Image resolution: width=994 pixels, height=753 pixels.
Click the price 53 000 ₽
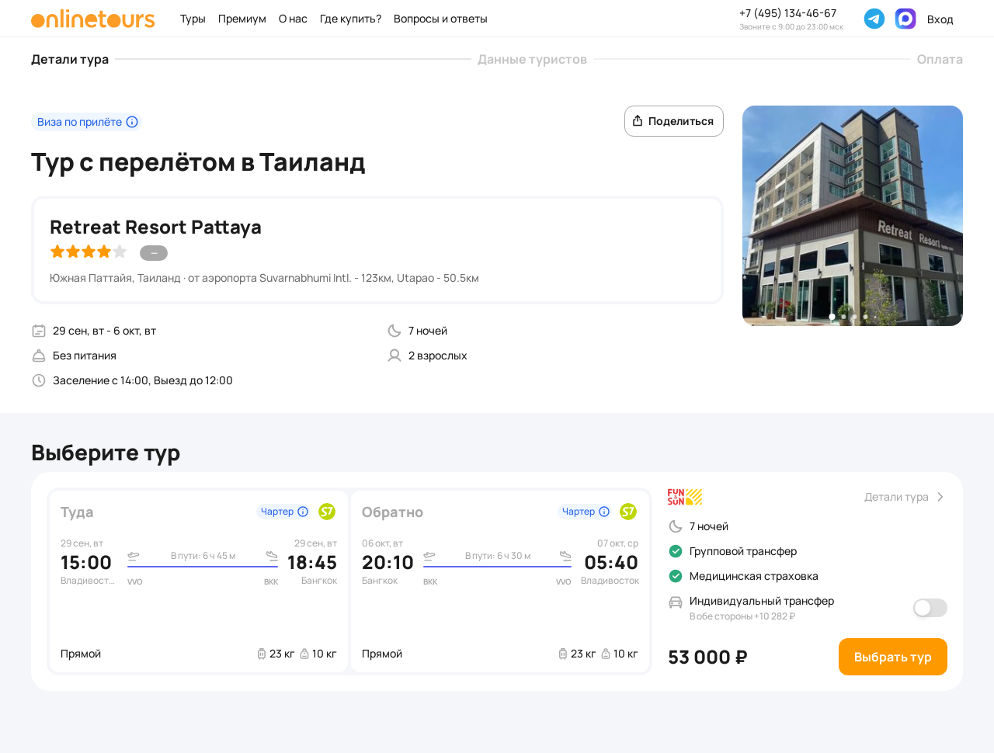point(707,658)
